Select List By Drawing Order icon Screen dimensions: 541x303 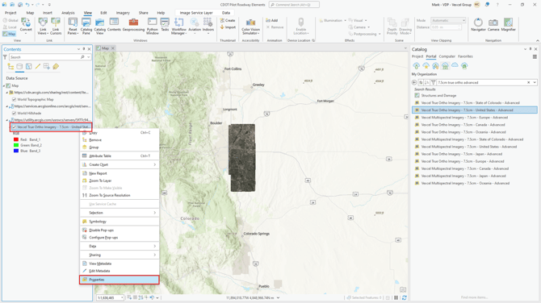(x=10, y=66)
